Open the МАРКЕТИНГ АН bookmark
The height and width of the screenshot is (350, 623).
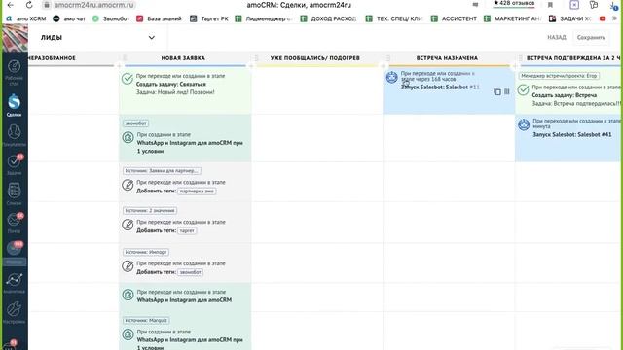pyautogui.click(x=513, y=18)
